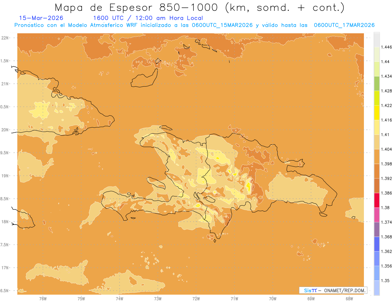Click the '22N' latitude label
Viewport: 392px width, 303px height.
click(5, 38)
